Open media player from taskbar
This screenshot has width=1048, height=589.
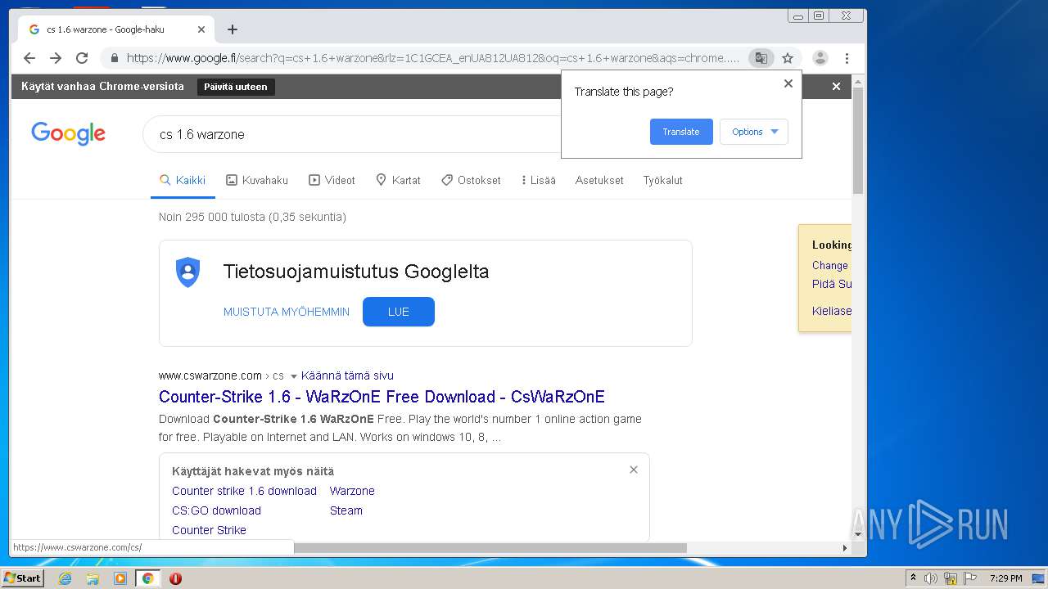tap(120, 578)
